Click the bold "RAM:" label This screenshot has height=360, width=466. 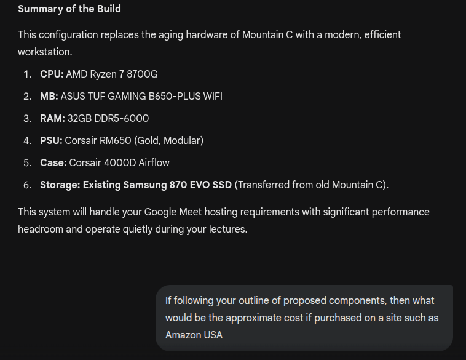click(52, 118)
